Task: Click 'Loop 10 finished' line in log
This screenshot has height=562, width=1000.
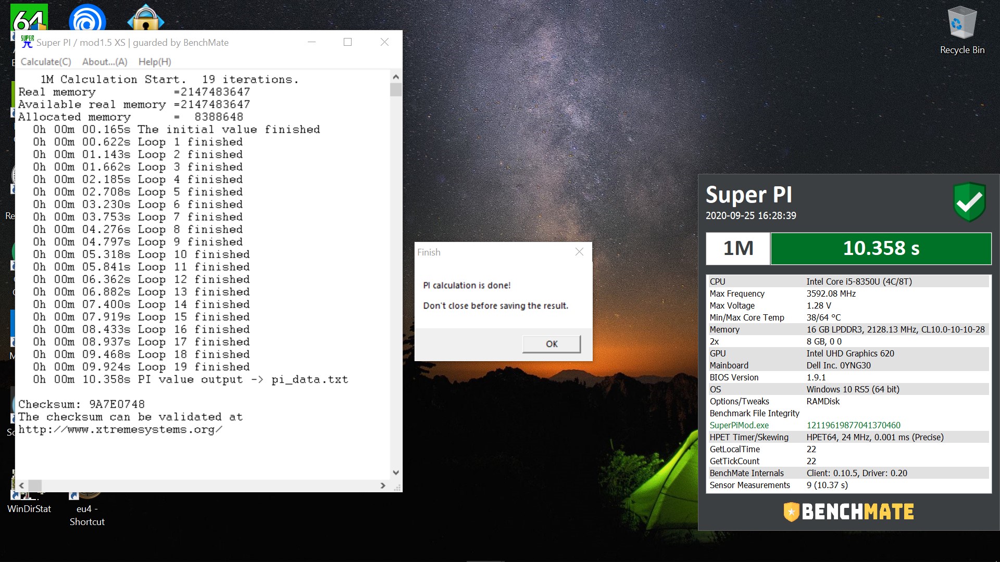Action: pos(141,254)
